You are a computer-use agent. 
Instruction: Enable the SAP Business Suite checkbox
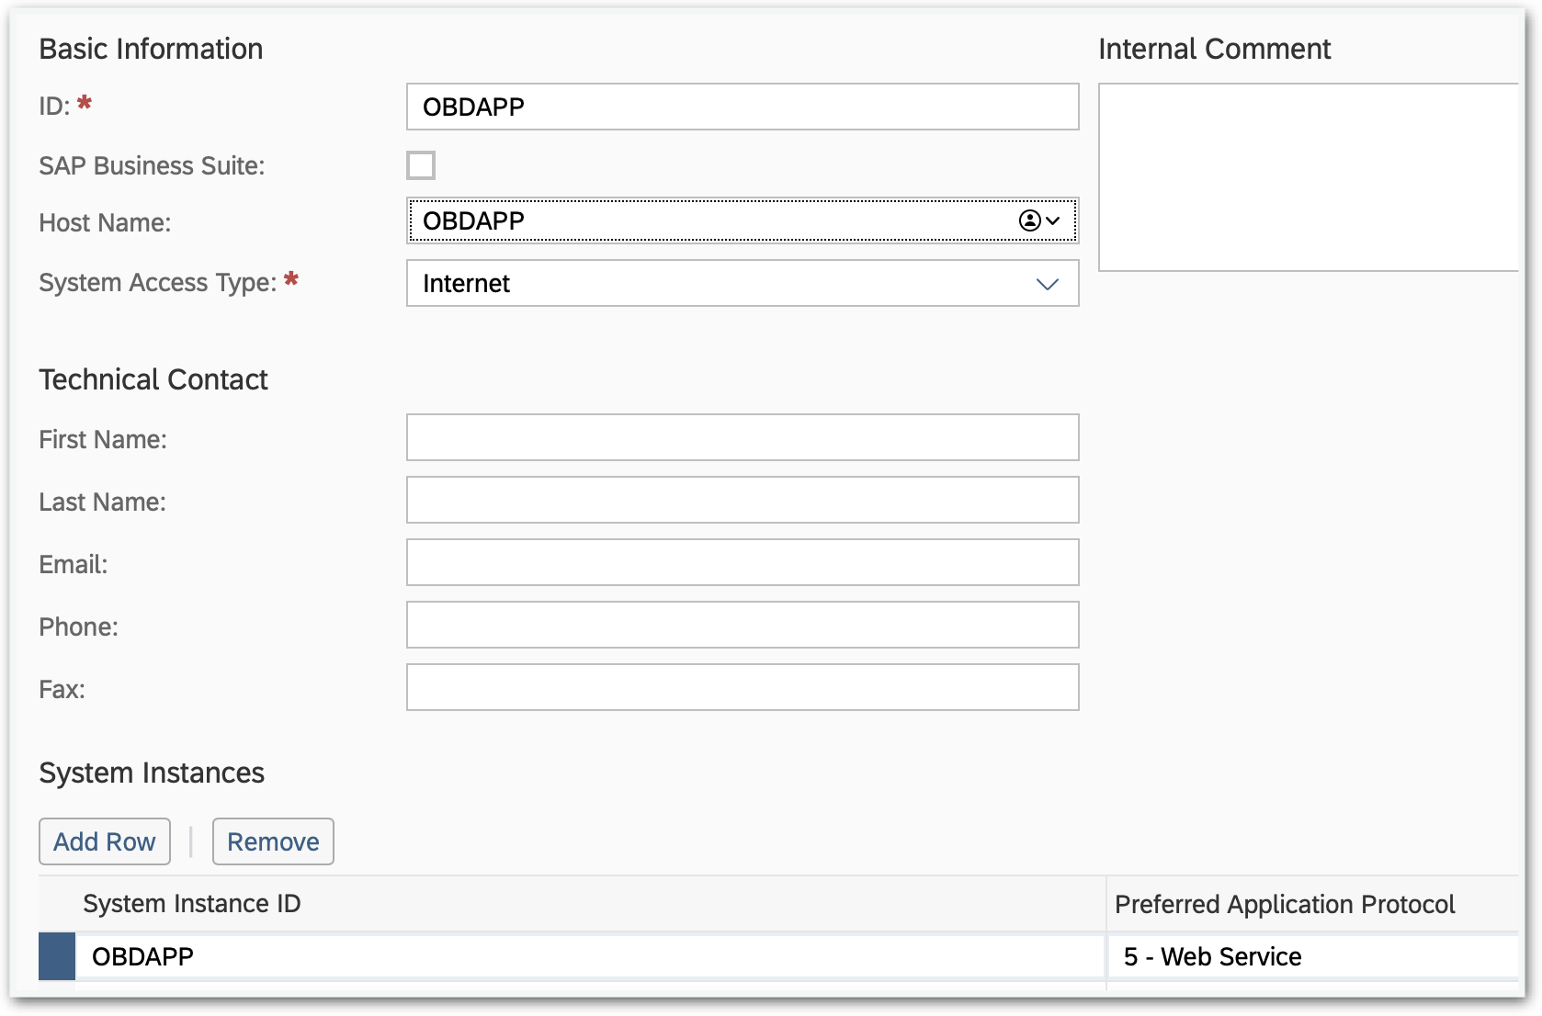point(420,165)
